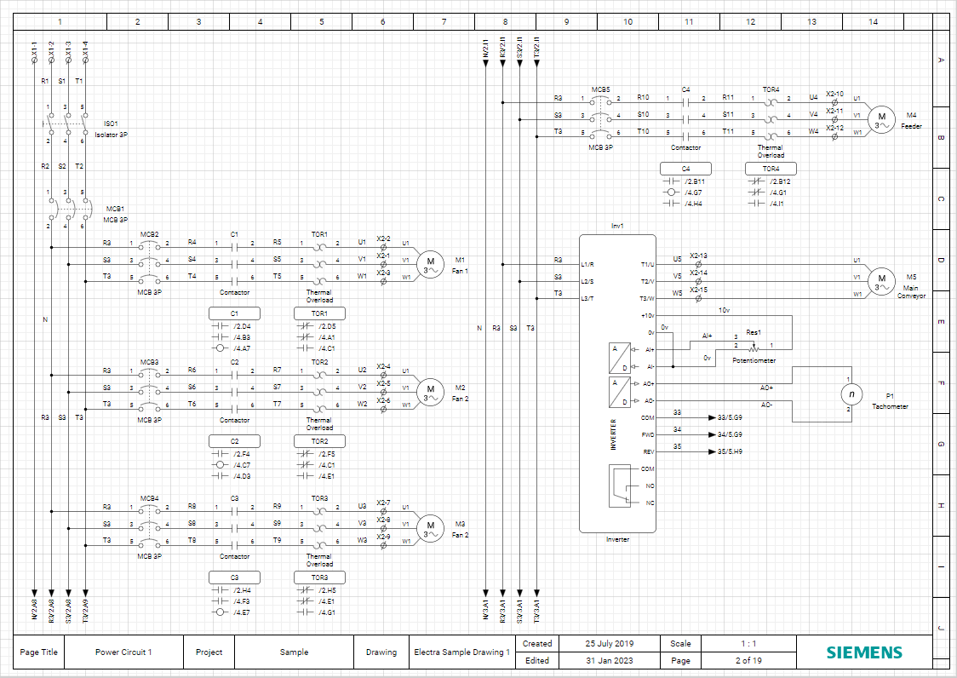Click the "Tachometer" label text
Image resolution: width=957 pixels, height=678 pixels.
[890, 406]
